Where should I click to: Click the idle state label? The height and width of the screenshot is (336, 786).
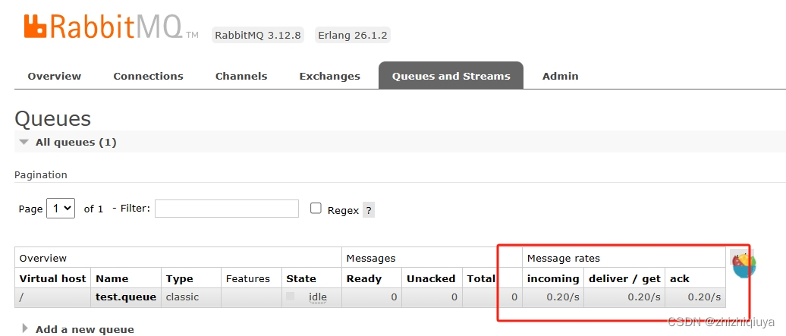pyautogui.click(x=318, y=297)
